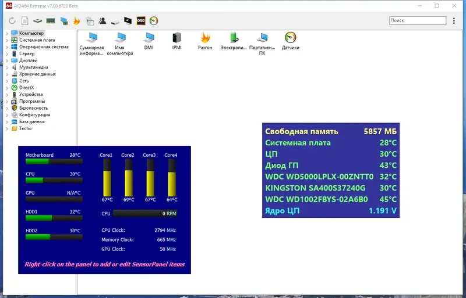466x298 pixels.
Task: Open the Электропитание battery icon
Action: (234, 41)
